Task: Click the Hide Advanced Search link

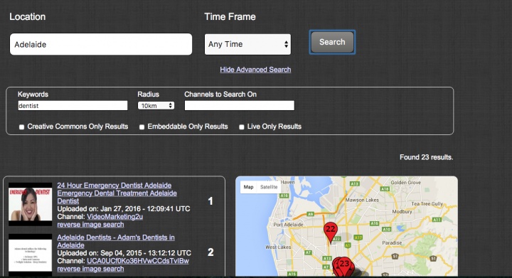Action: [x=255, y=70]
